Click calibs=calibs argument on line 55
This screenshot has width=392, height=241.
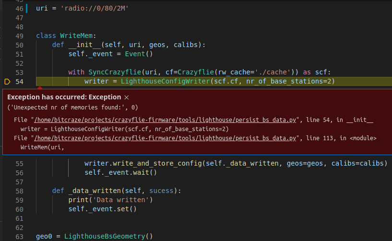click(x=357, y=163)
